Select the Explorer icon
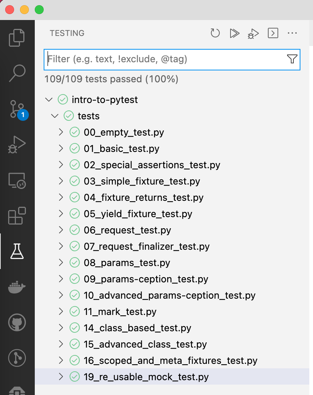313x395 pixels. 17,38
